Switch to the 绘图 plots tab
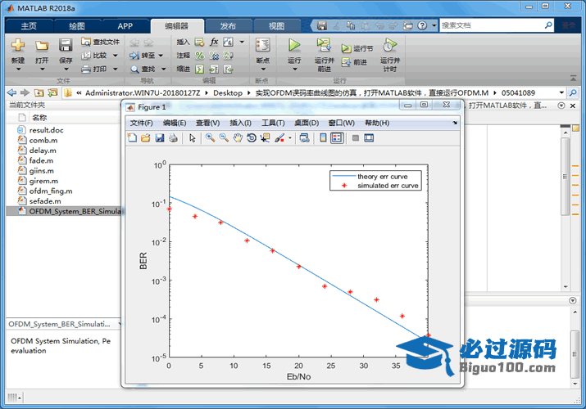The width and height of the screenshot is (586, 409). pyautogui.click(x=77, y=26)
